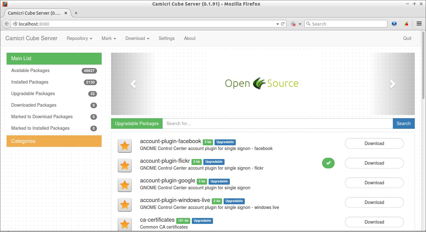Click the star icon for account-plugin-flickr

coord(125,165)
